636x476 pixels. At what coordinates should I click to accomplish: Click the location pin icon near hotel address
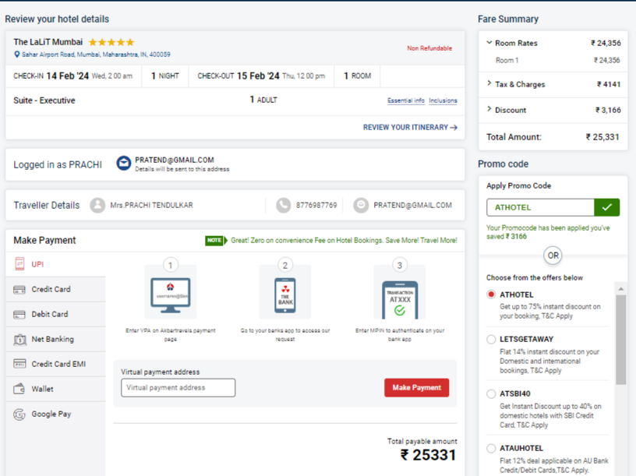[x=17, y=55]
